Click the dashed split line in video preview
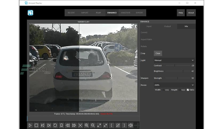Viewport: 223px width, 129px height. 79,67
